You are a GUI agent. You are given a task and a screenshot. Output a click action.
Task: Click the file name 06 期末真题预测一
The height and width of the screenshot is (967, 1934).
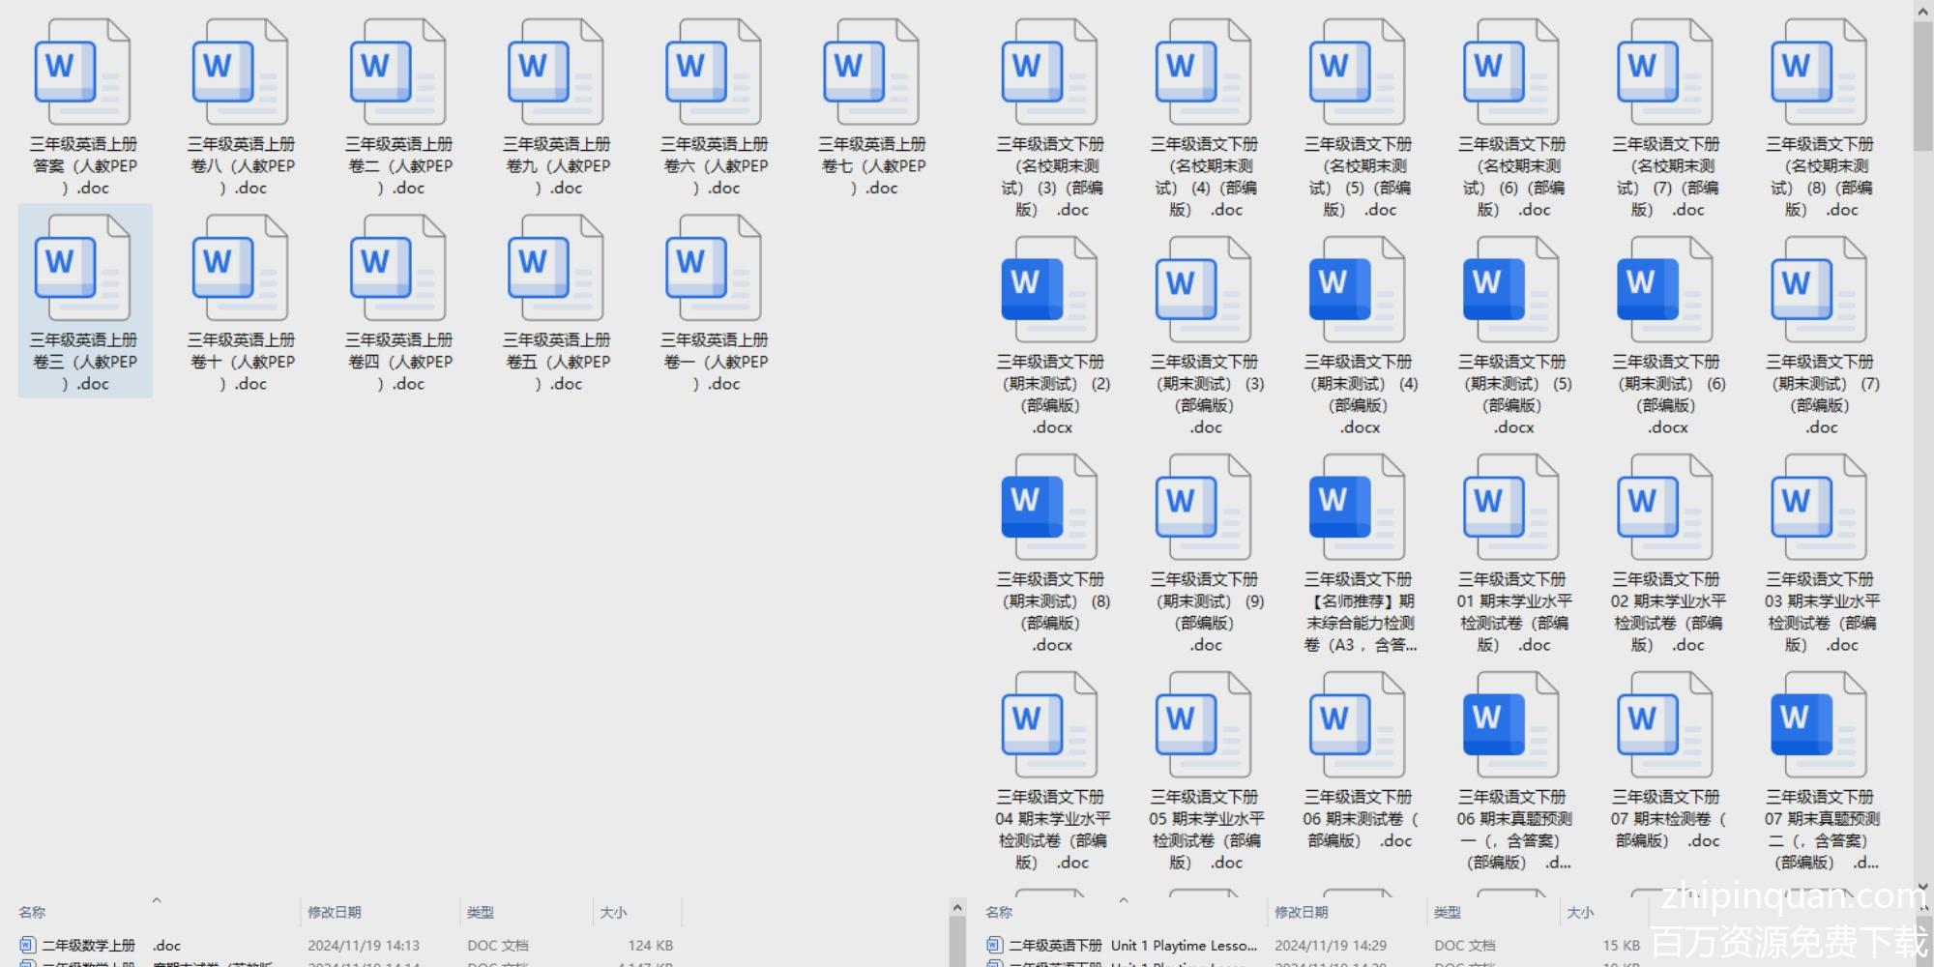point(1513,830)
